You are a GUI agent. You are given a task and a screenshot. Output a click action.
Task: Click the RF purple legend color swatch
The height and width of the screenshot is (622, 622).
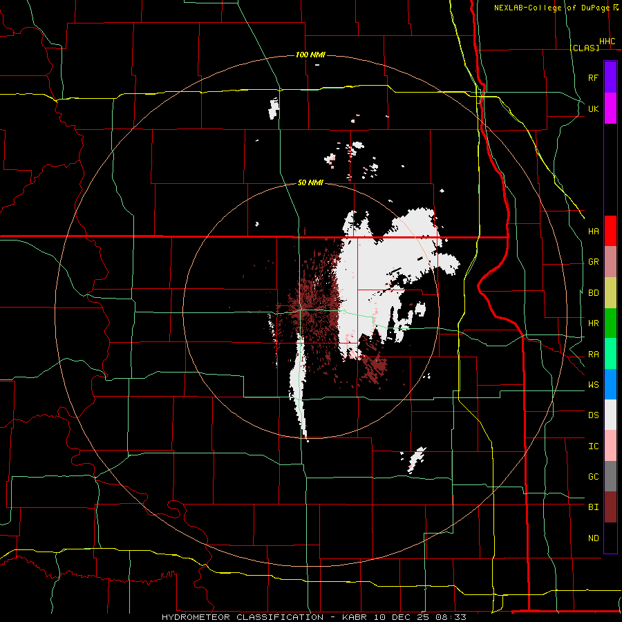tap(610, 77)
